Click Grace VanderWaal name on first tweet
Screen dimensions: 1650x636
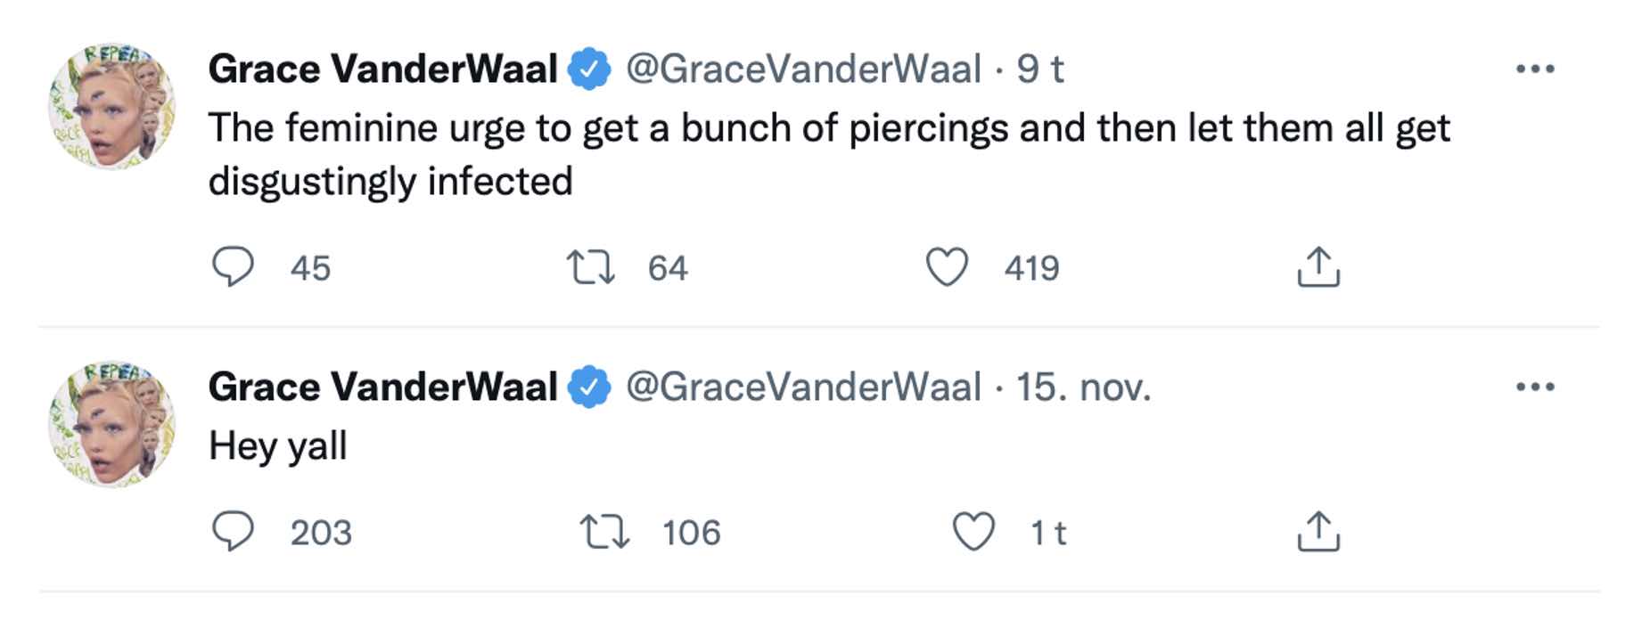[382, 69]
